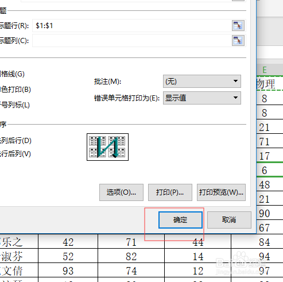This screenshot has height=282, width=283.
Task: Select the gridlines (网格线 G) option label
Action: click(12, 74)
